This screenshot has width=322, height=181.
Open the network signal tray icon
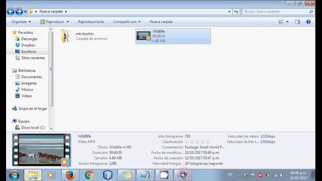275,175
